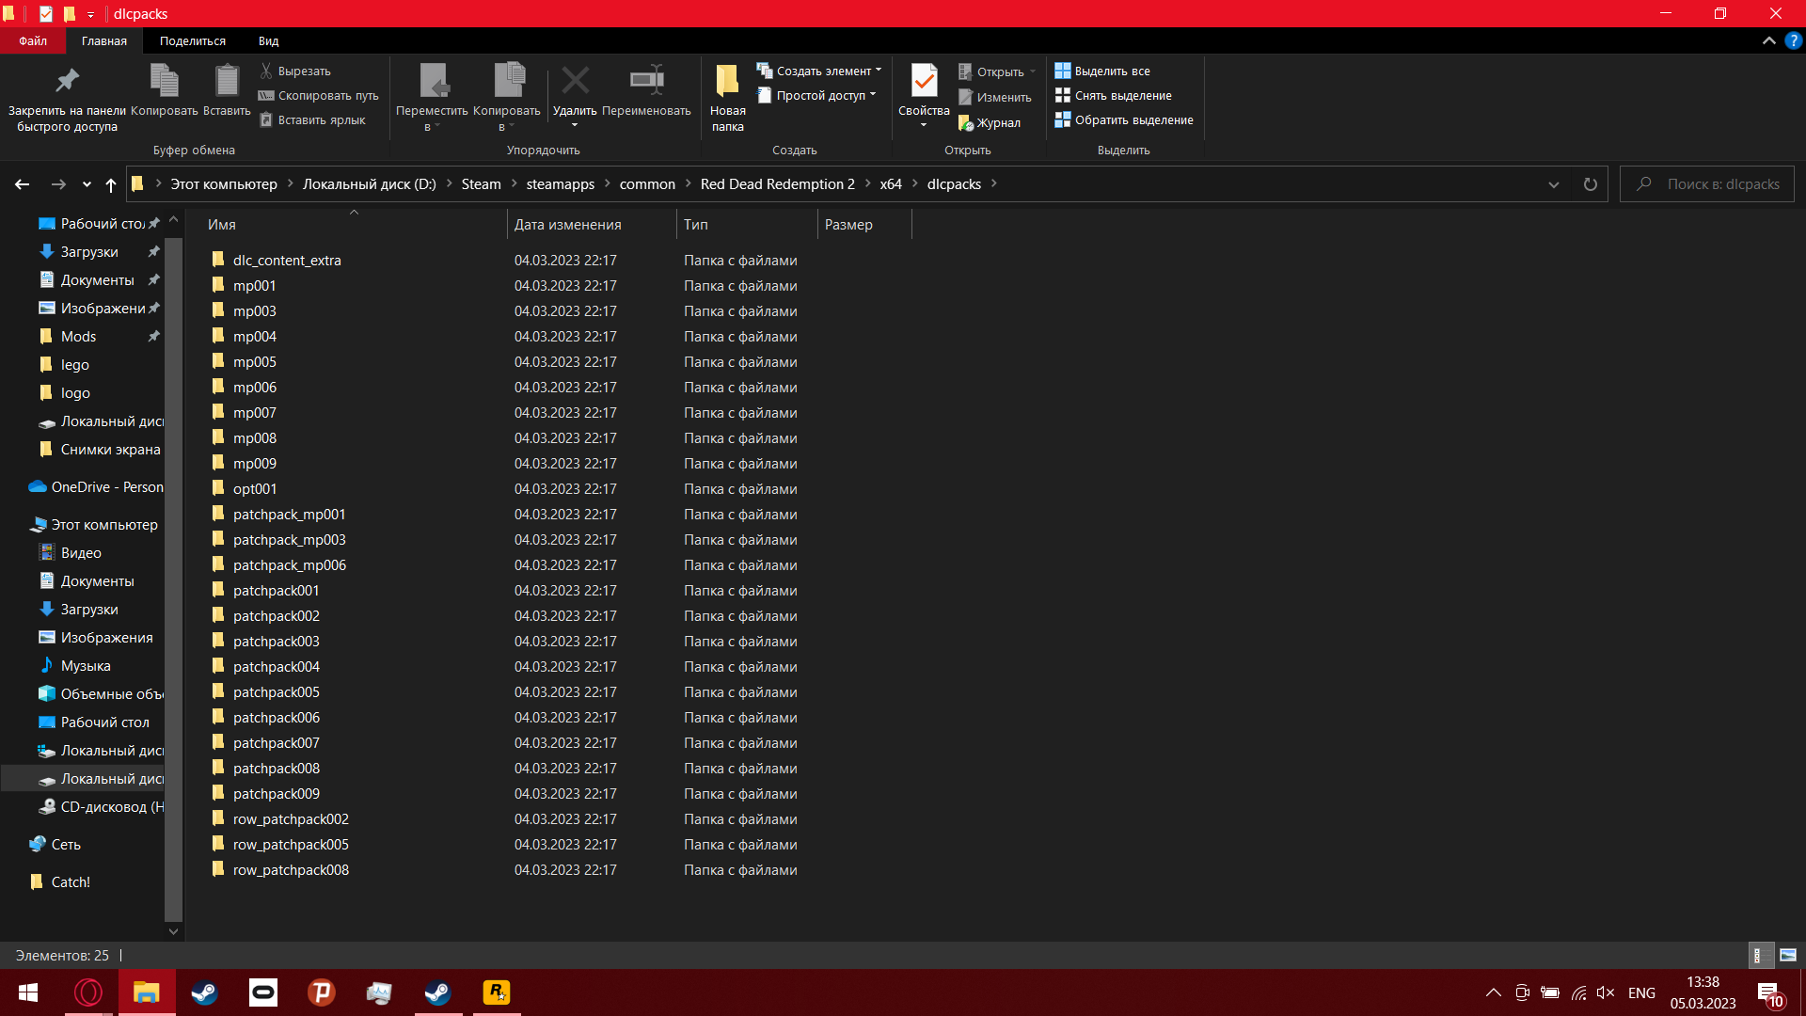Click Выделить все (Select all)
The image size is (1806, 1016).
[1102, 71]
